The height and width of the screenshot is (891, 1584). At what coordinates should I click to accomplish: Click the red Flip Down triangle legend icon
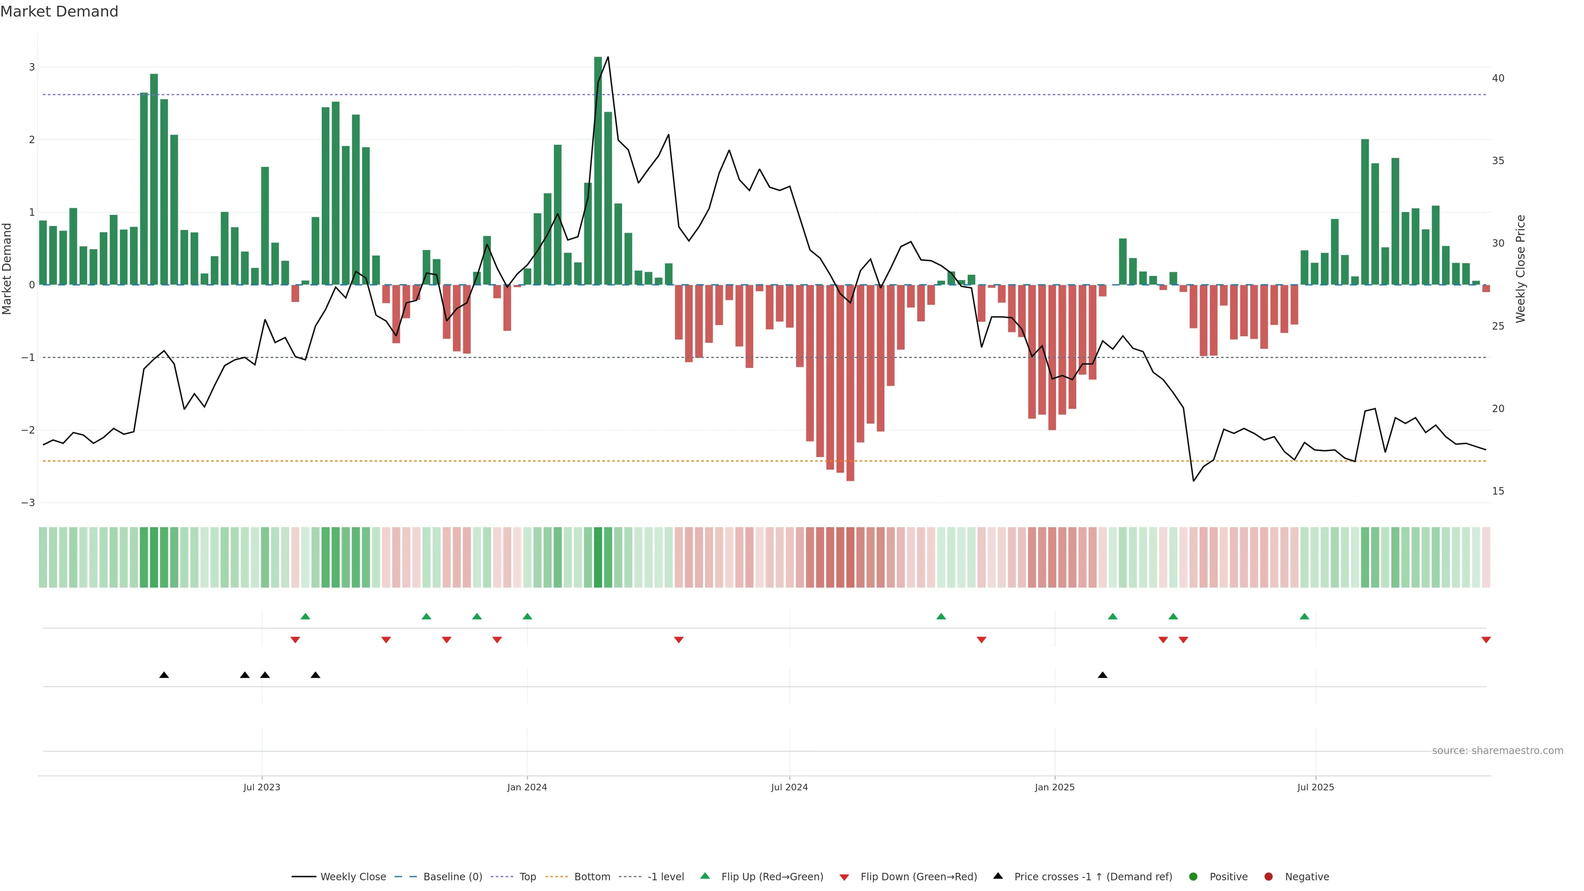click(844, 877)
